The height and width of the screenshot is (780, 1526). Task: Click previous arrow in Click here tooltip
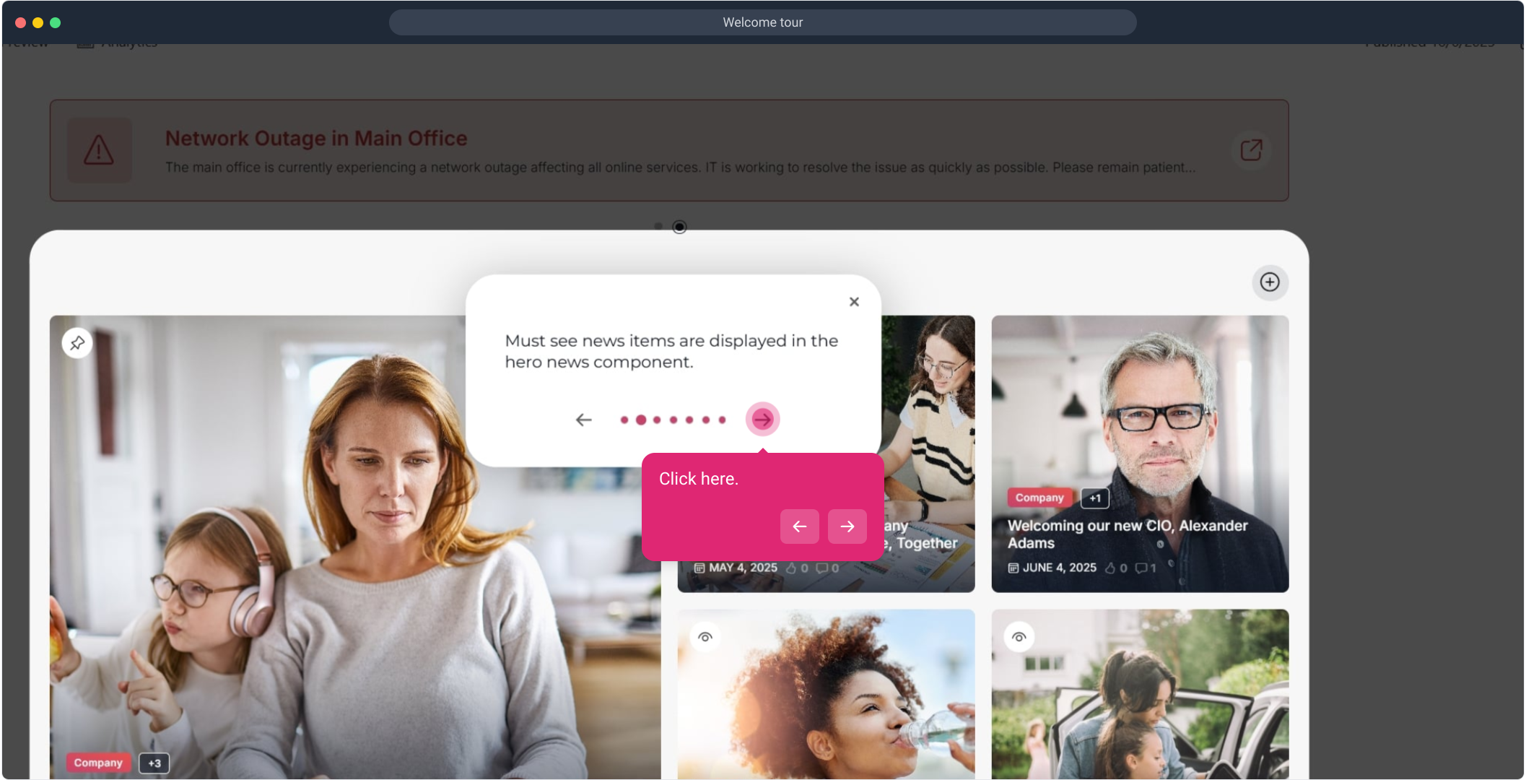pos(799,526)
